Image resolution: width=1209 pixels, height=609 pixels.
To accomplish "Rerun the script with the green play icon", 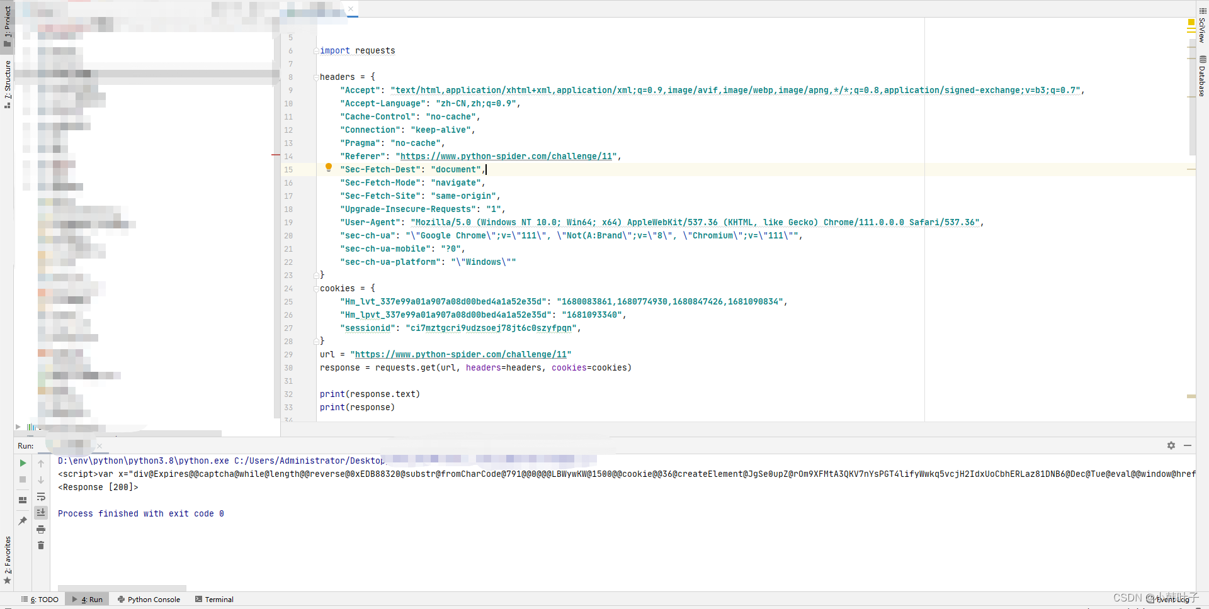I will click(x=23, y=463).
